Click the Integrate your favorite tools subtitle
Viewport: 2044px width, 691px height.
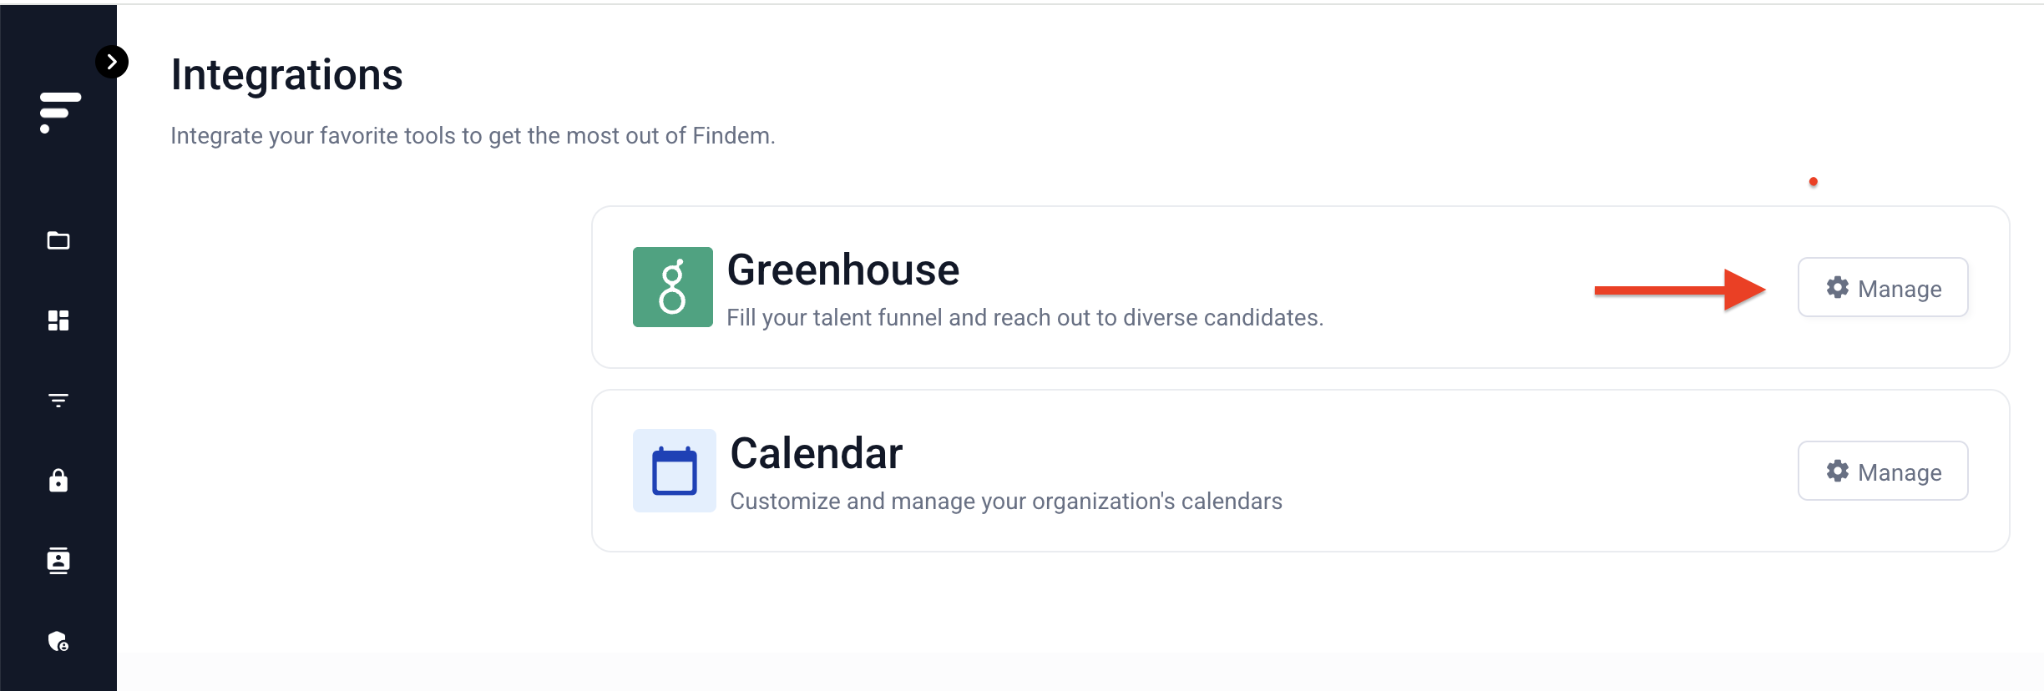473,136
